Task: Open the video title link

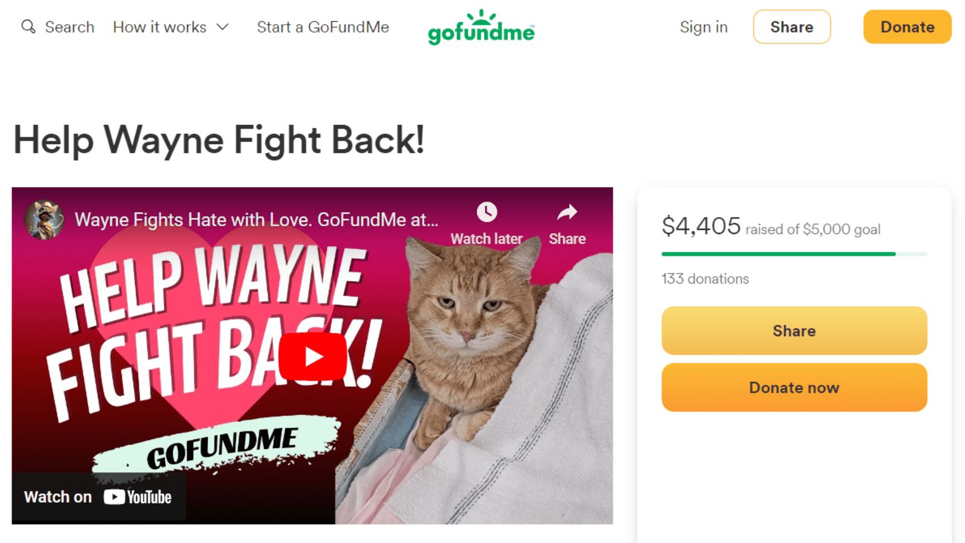Action: coord(256,220)
